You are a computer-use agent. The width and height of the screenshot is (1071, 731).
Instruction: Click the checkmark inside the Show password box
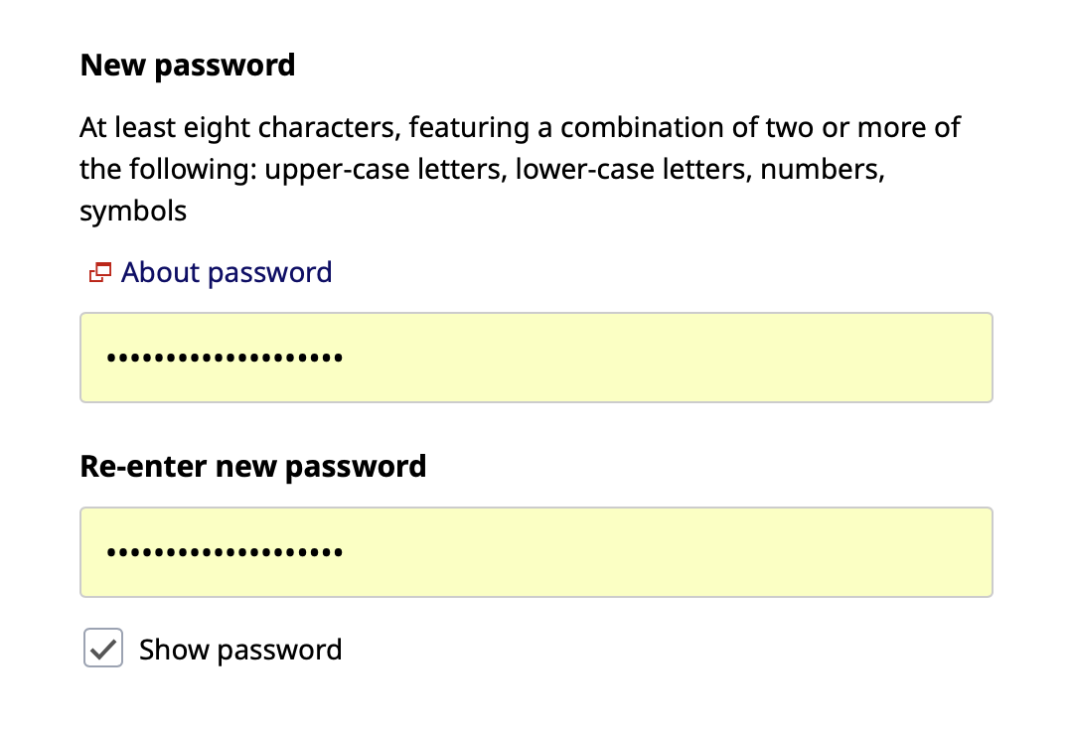[x=103, y=649]
